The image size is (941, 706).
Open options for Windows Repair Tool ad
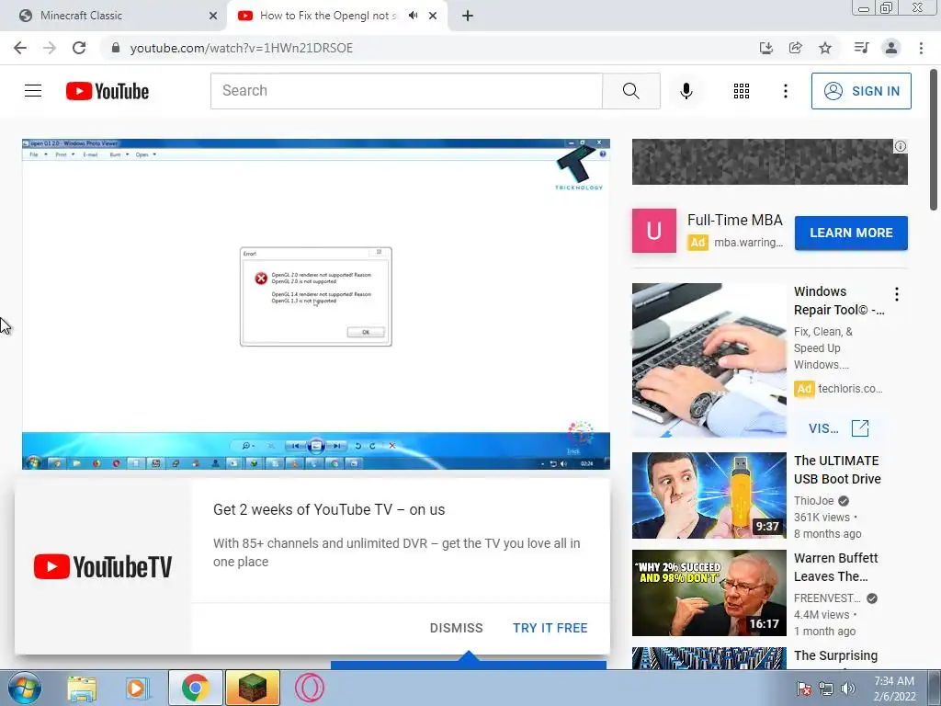(897, 294)
